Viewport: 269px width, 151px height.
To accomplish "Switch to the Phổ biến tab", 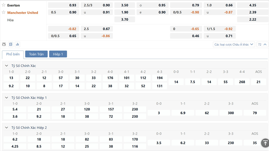I will 13,54.
